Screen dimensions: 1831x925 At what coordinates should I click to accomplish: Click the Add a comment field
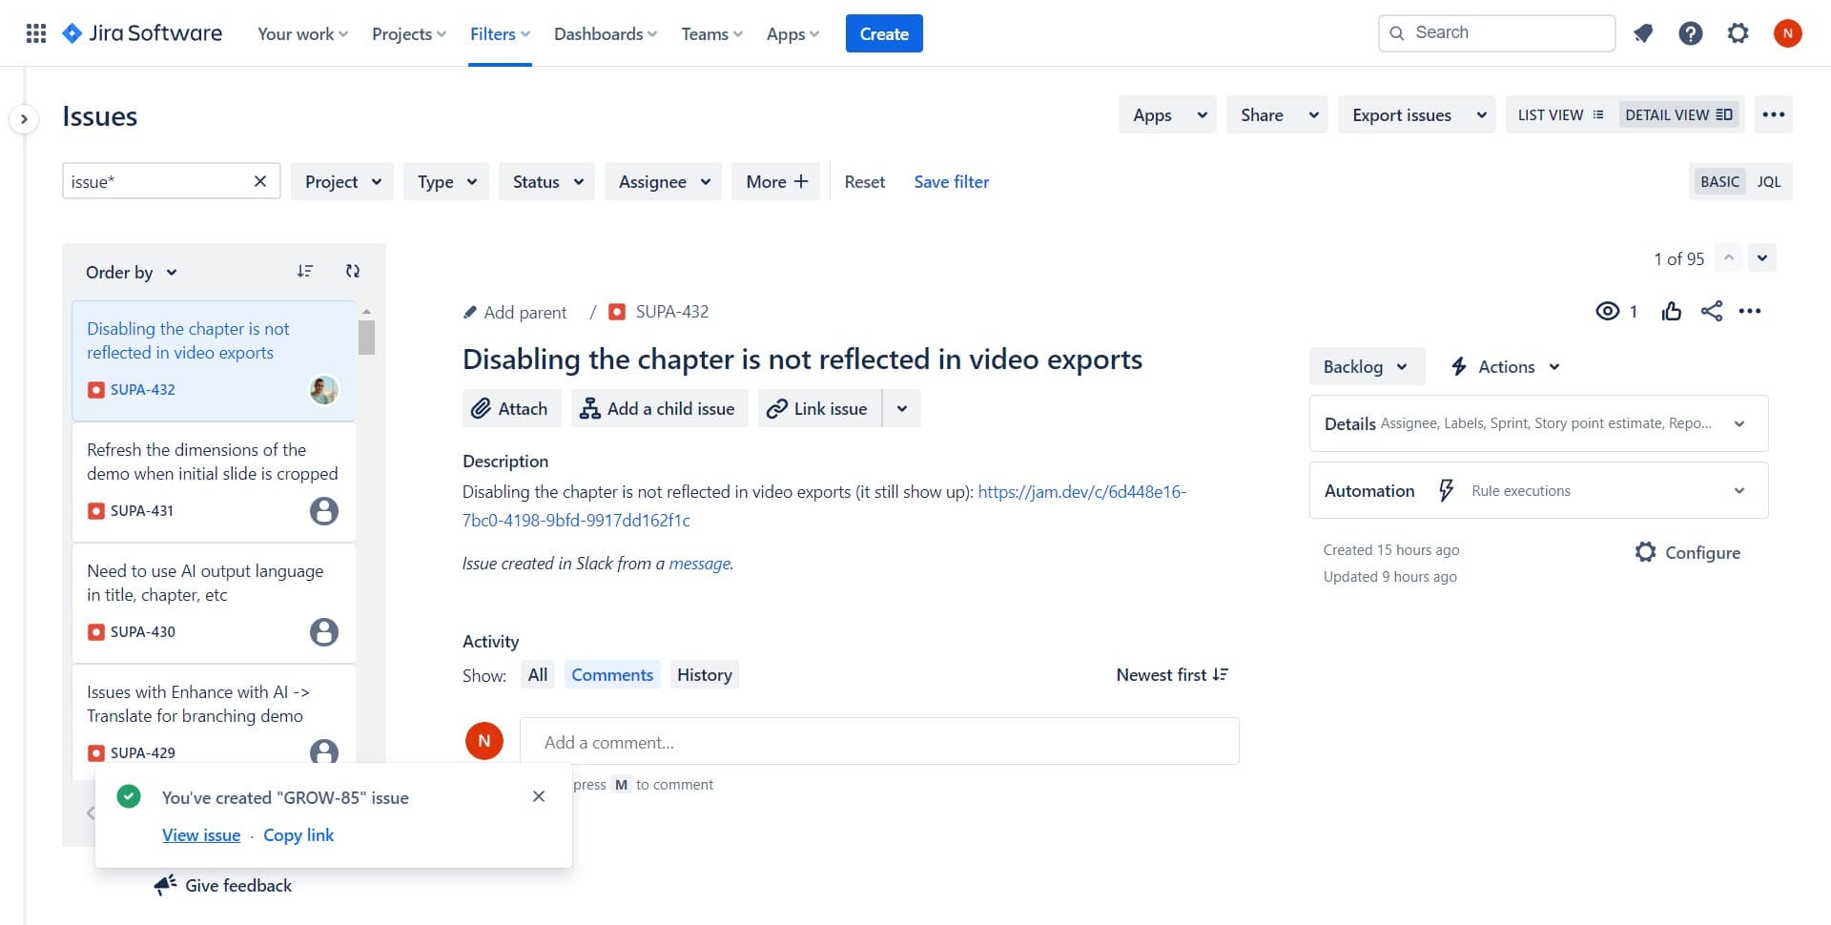pos(878,742)
